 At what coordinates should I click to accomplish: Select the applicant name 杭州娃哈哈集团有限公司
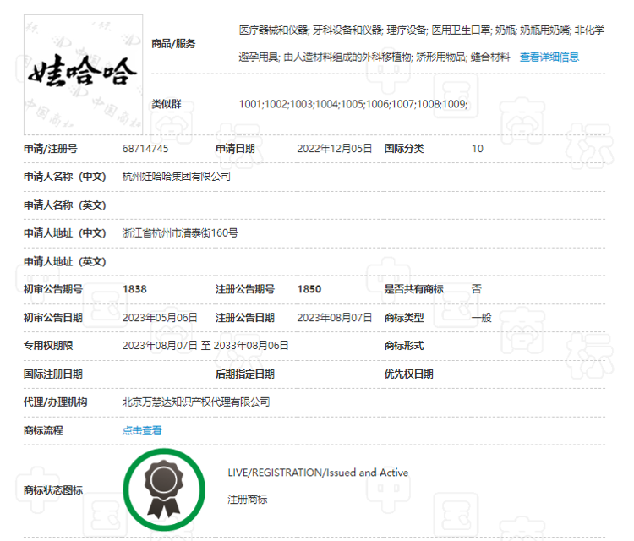[x=177, y=177]
